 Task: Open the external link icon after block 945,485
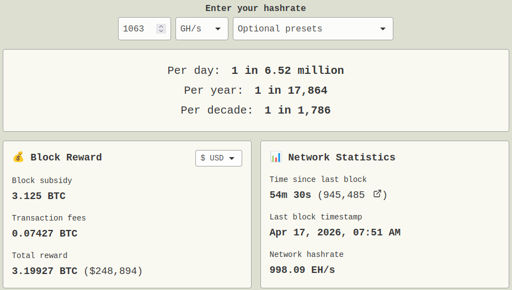(x=377, y=194)
